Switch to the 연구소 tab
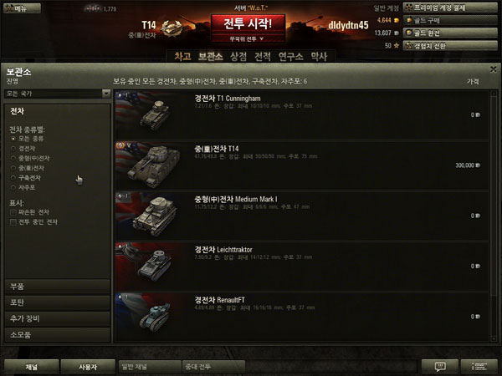 [290, 57]
